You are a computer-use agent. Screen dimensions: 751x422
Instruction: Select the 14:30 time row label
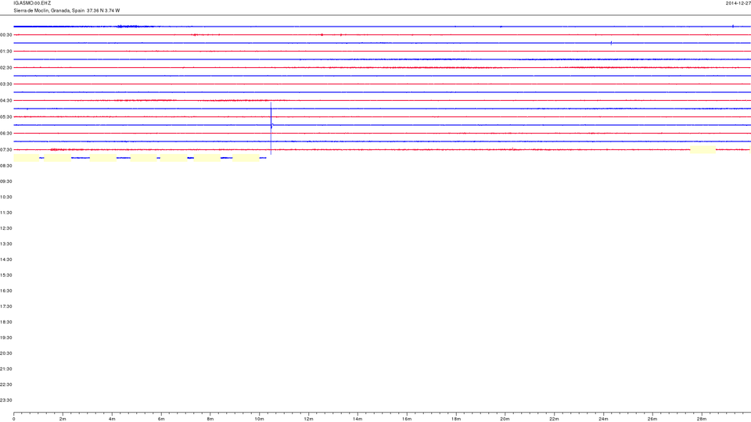pyautogui.click(x=5, y=259)
